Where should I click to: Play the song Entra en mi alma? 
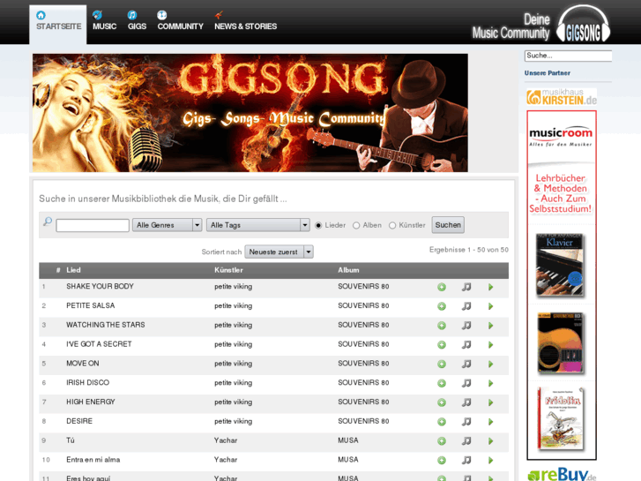tap(490, 460)
